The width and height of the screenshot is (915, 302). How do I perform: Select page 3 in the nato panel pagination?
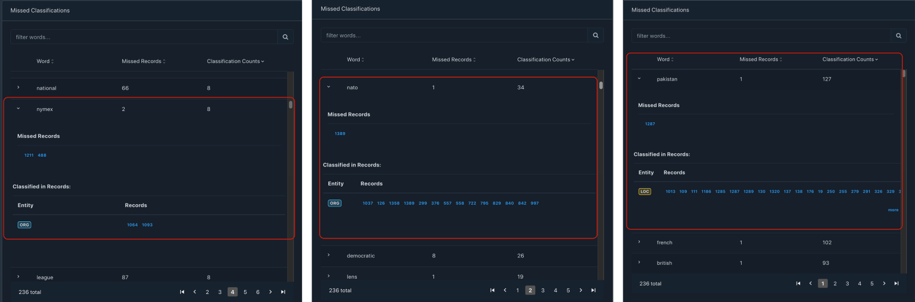(x=543, y=291)
